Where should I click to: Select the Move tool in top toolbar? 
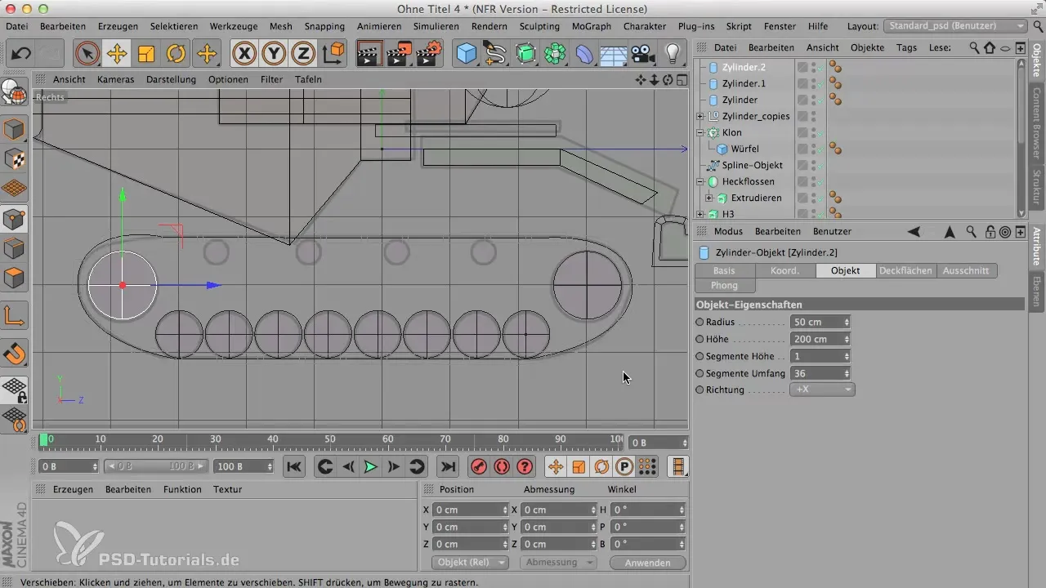(116, 54)
